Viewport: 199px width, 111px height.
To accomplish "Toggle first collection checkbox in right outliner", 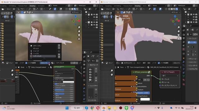I will click(191, 14).
